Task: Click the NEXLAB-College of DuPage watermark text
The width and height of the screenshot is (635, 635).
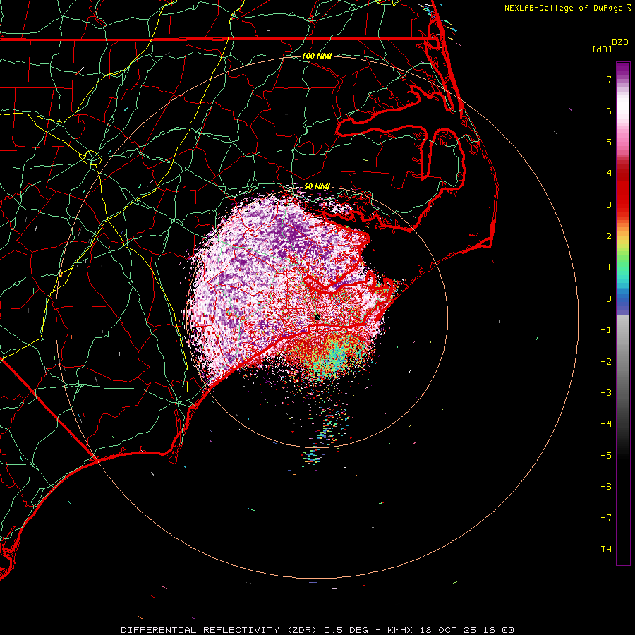Action: point(563,8)
